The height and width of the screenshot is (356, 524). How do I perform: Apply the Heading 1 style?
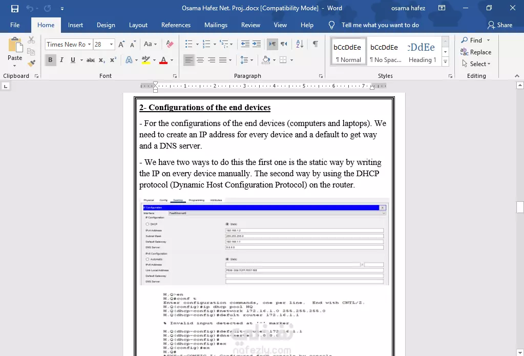(x=422, y=52)
